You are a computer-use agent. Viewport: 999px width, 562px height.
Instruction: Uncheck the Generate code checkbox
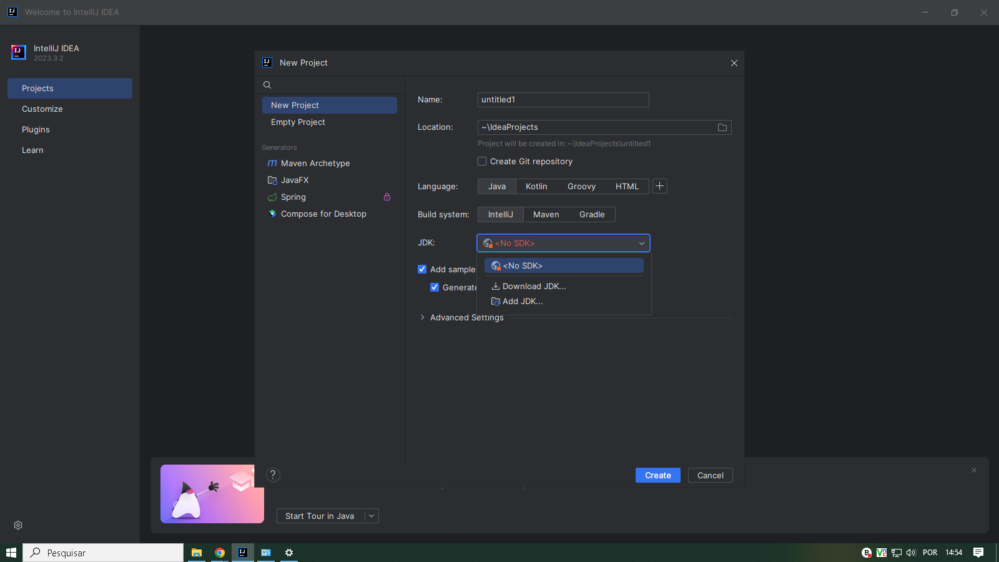coord(435,287)
